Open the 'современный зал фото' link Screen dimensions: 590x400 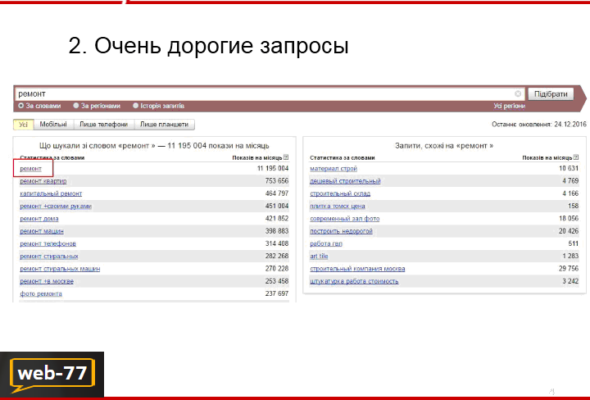tap(345, 219)
